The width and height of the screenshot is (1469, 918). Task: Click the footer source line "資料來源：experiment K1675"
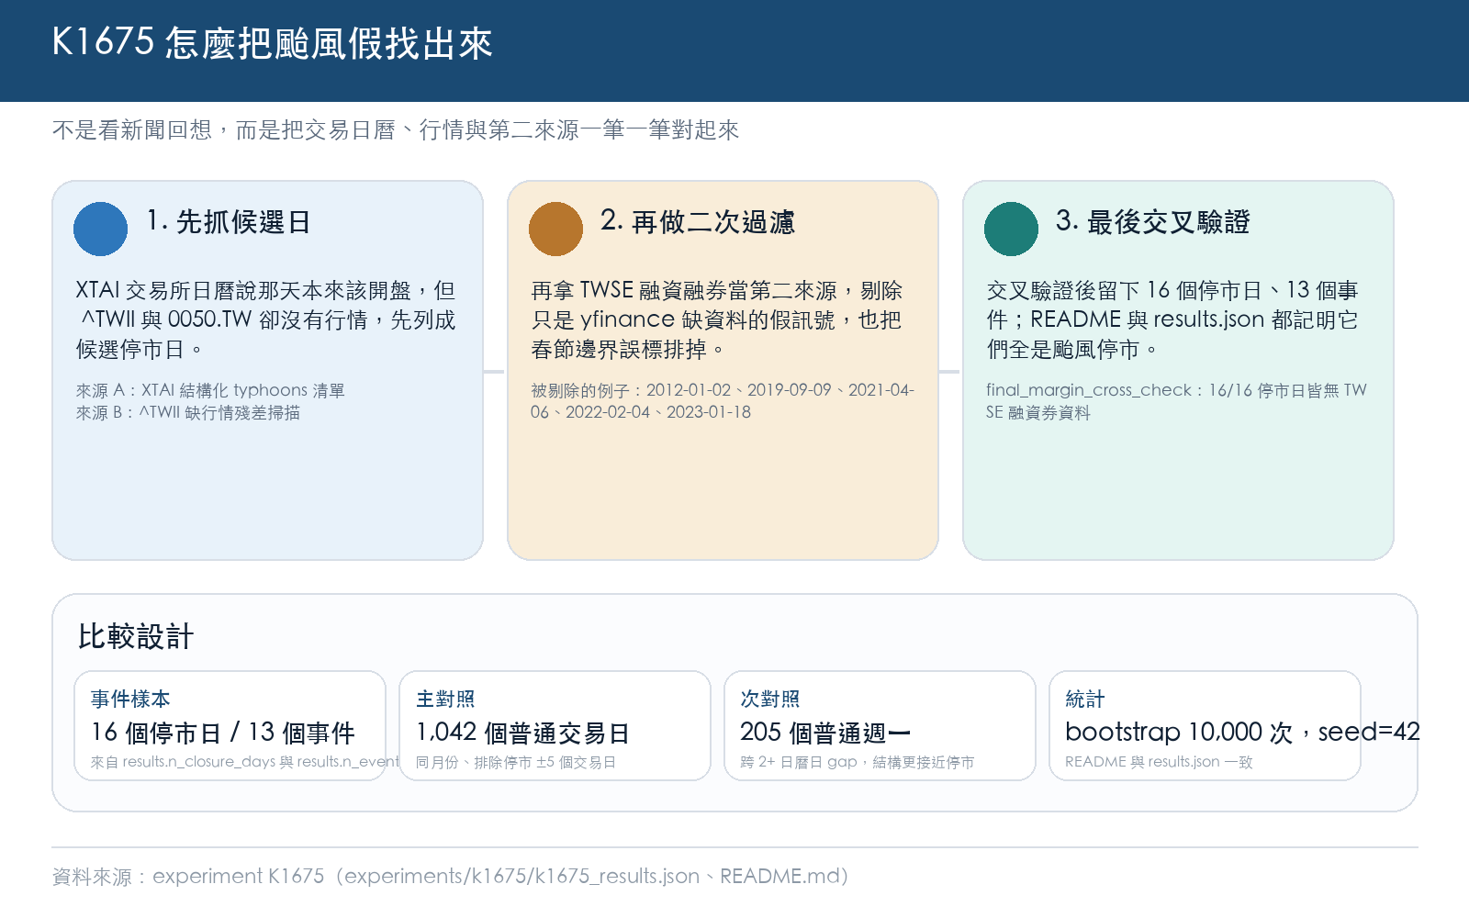[x=450, y=877]
